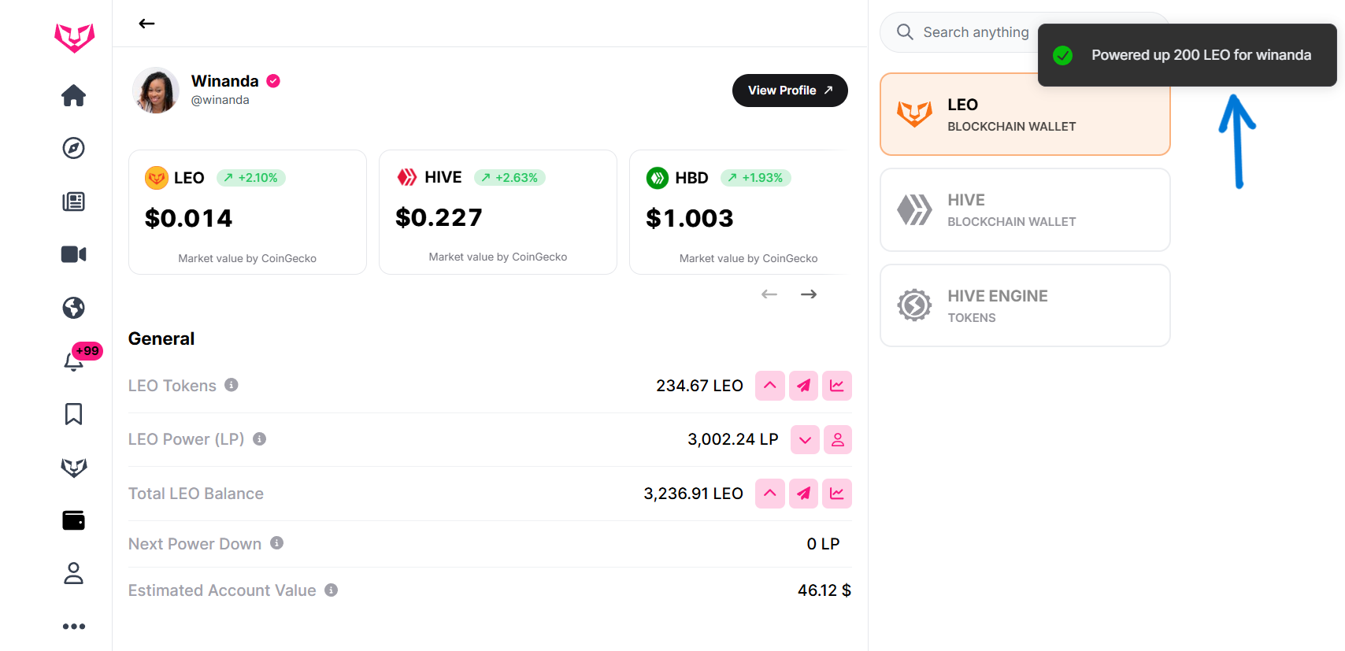Click the info icon beside Next Power Down
This screenshot has height=651, width=1345.
(x=276, y=543)
